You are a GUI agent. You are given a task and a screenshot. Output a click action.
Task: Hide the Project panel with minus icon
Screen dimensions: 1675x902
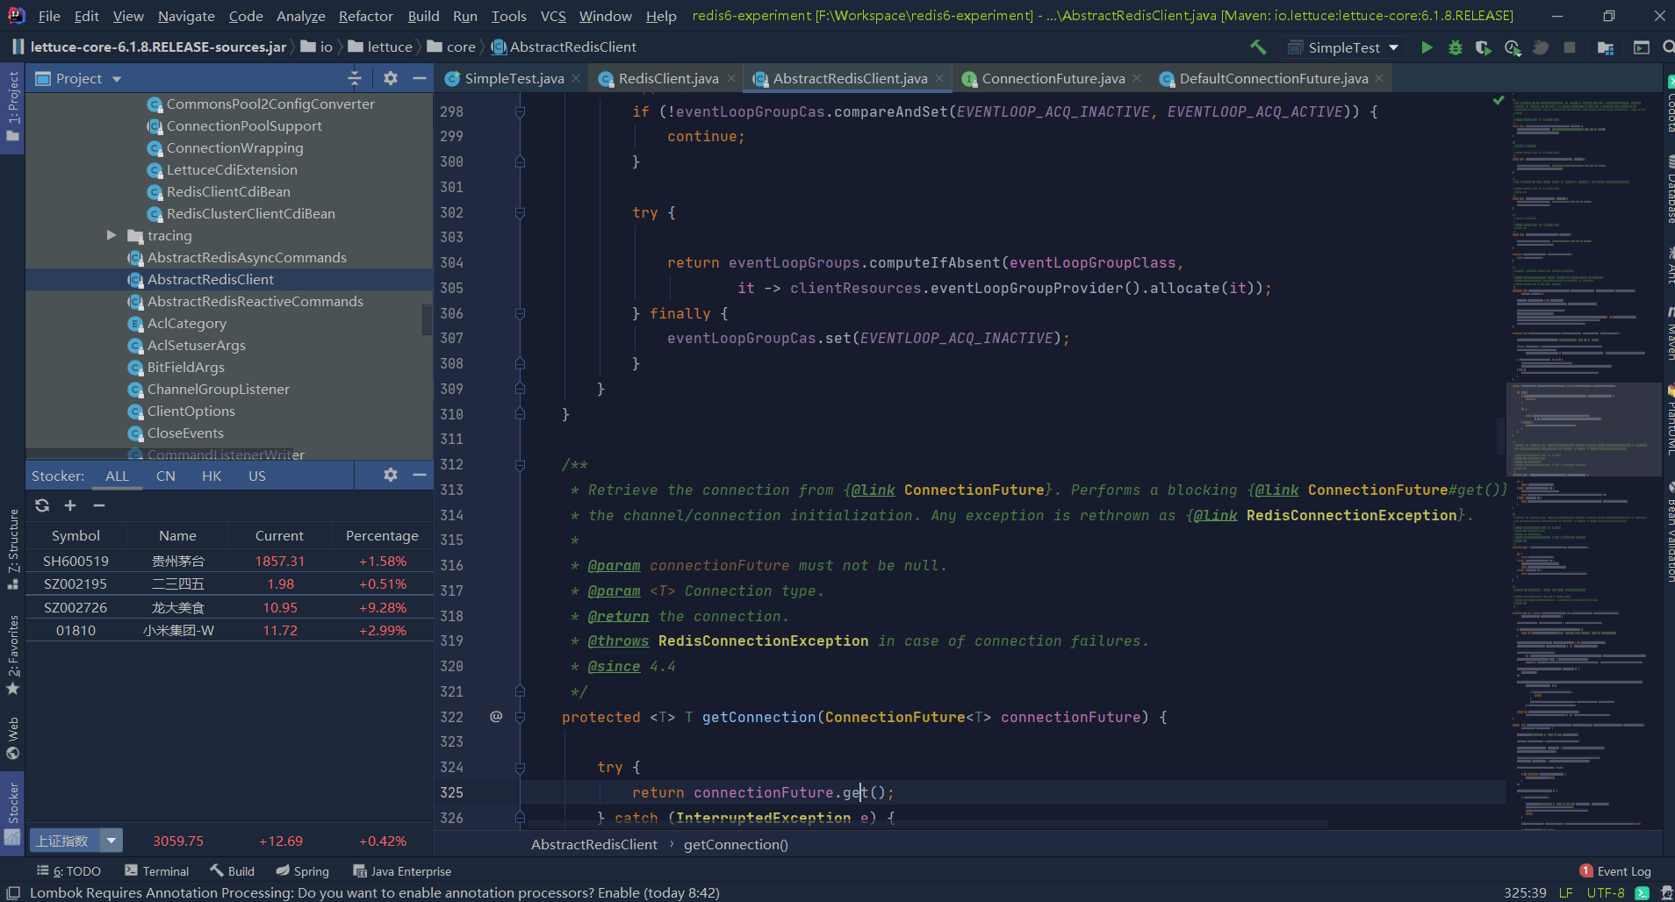[420, 78]
